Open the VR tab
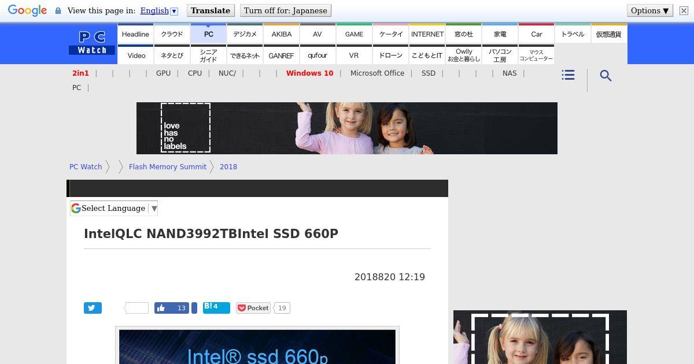694x364 pixels. click(x=354, y=55)
